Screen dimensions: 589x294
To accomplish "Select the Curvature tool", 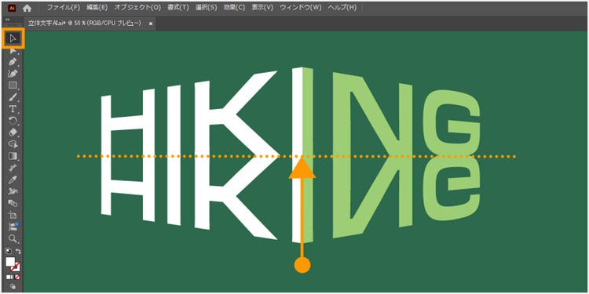I will tap(13, 74).
